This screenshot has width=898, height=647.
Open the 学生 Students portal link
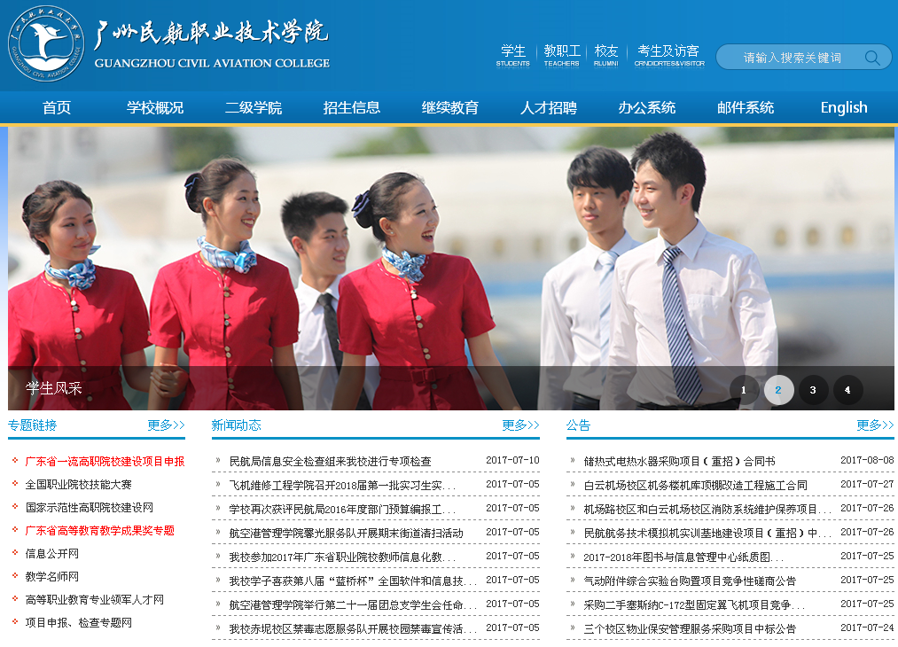pos(512,55)
